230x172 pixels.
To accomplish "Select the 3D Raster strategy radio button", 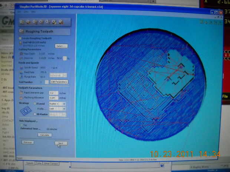I will click(x=35, y=114).
